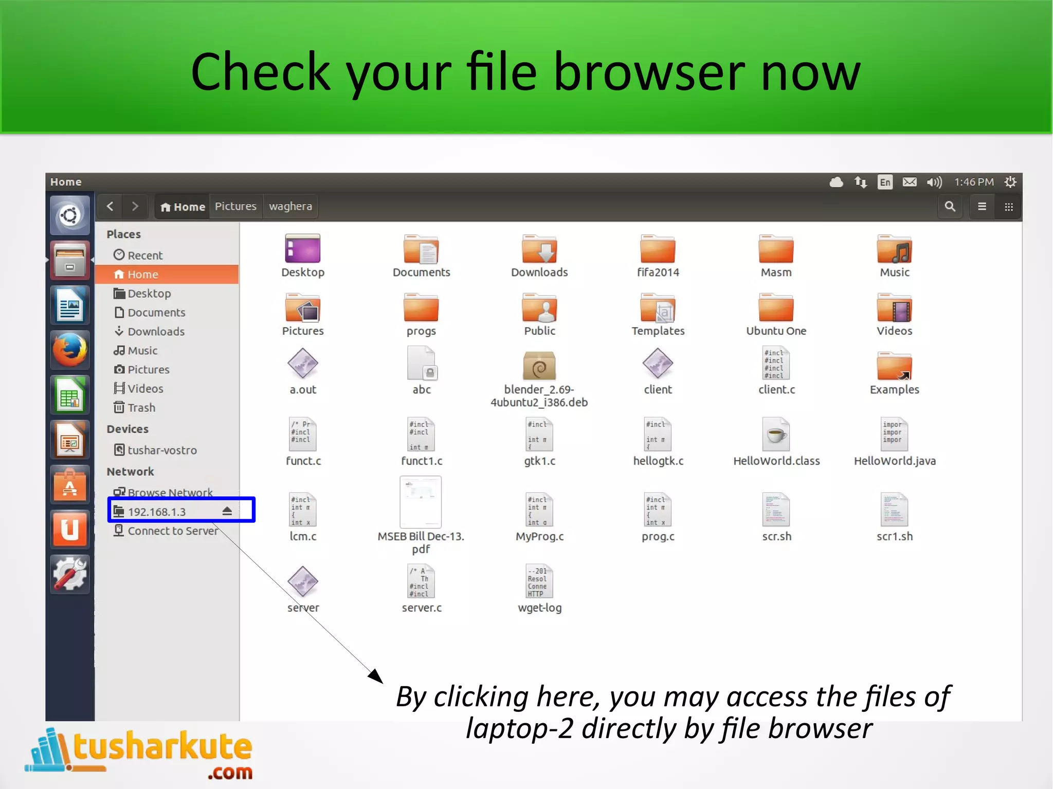The image size is (1053, 789).
Task: Open Recent in Places sidebar
Action: click(x=167, y=255)
